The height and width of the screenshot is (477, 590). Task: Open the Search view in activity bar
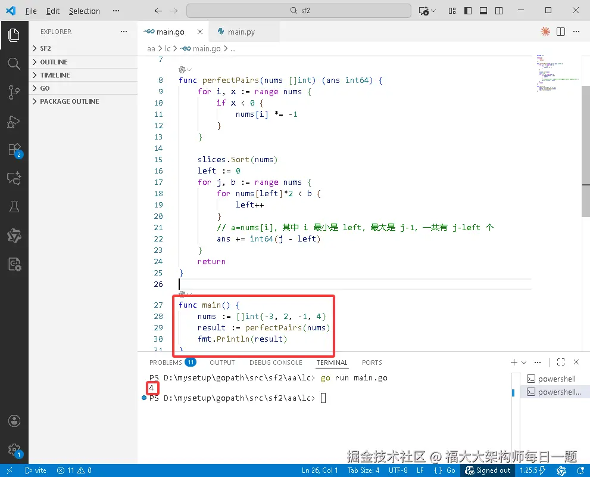pyautogui.click(x=14, y=64)
